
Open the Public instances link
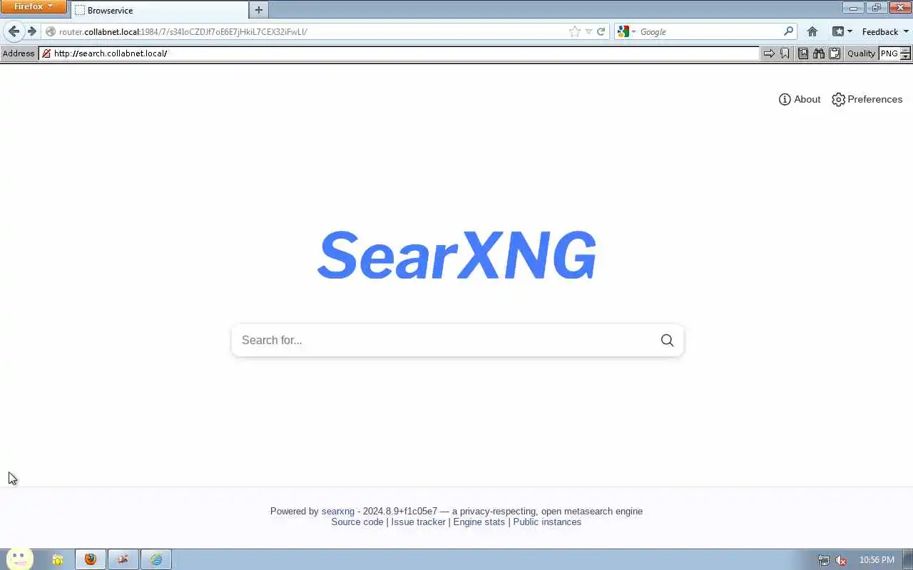[x=547, y=522]
